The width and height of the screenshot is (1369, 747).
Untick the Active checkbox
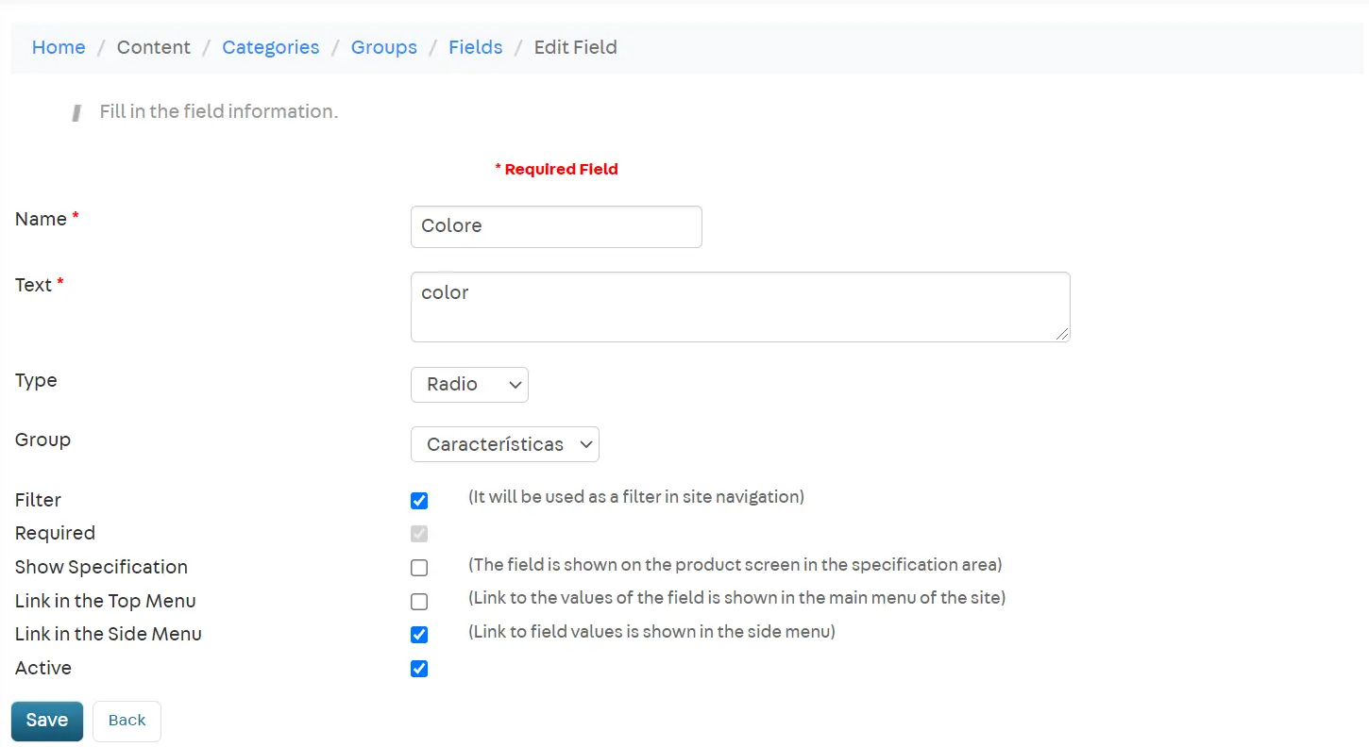tap(419, 669)
